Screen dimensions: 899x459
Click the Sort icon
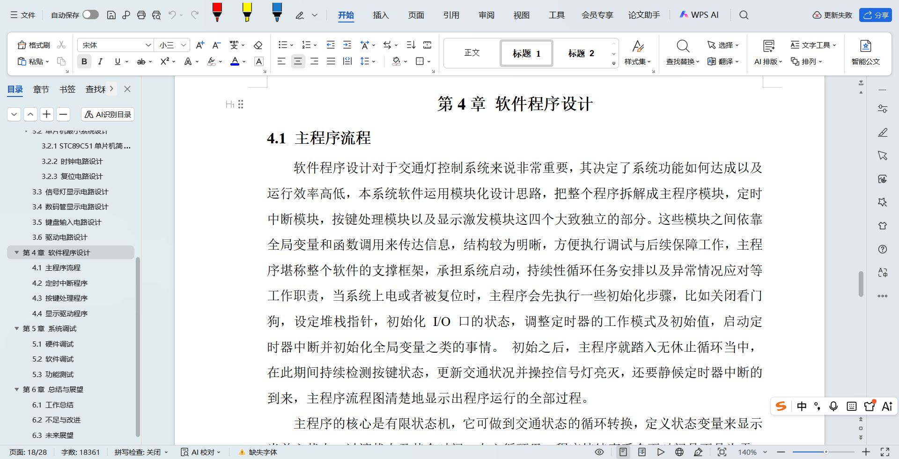tap(411, 45)
